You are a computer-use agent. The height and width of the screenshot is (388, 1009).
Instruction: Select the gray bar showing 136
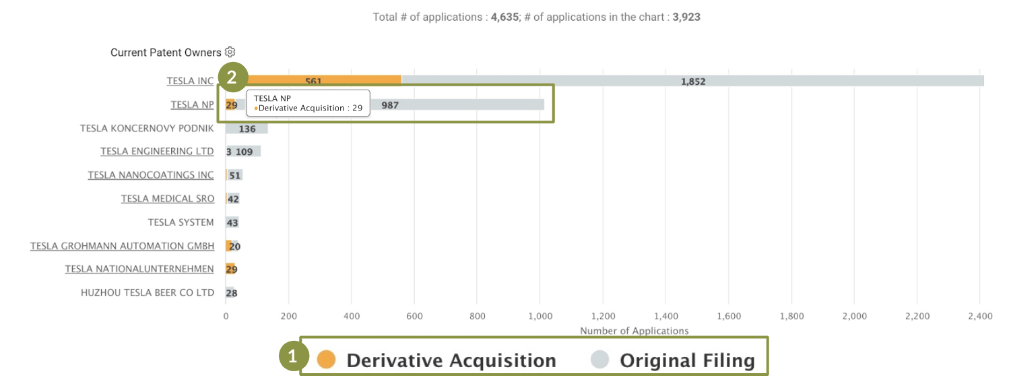pos(247,128)
